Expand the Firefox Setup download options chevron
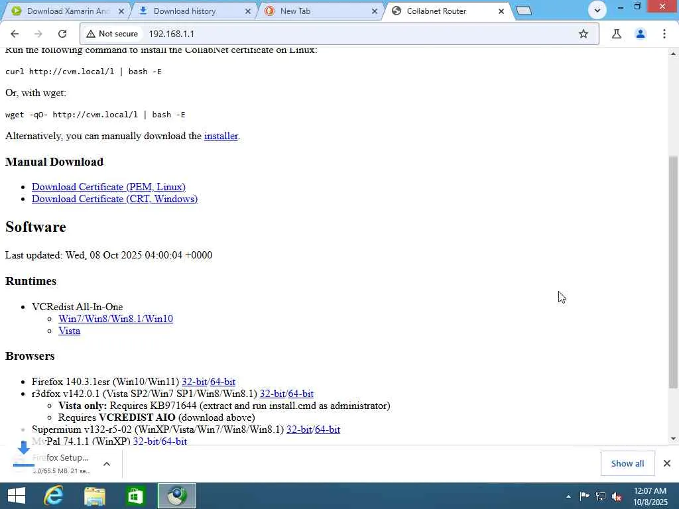 pos(107,464)
